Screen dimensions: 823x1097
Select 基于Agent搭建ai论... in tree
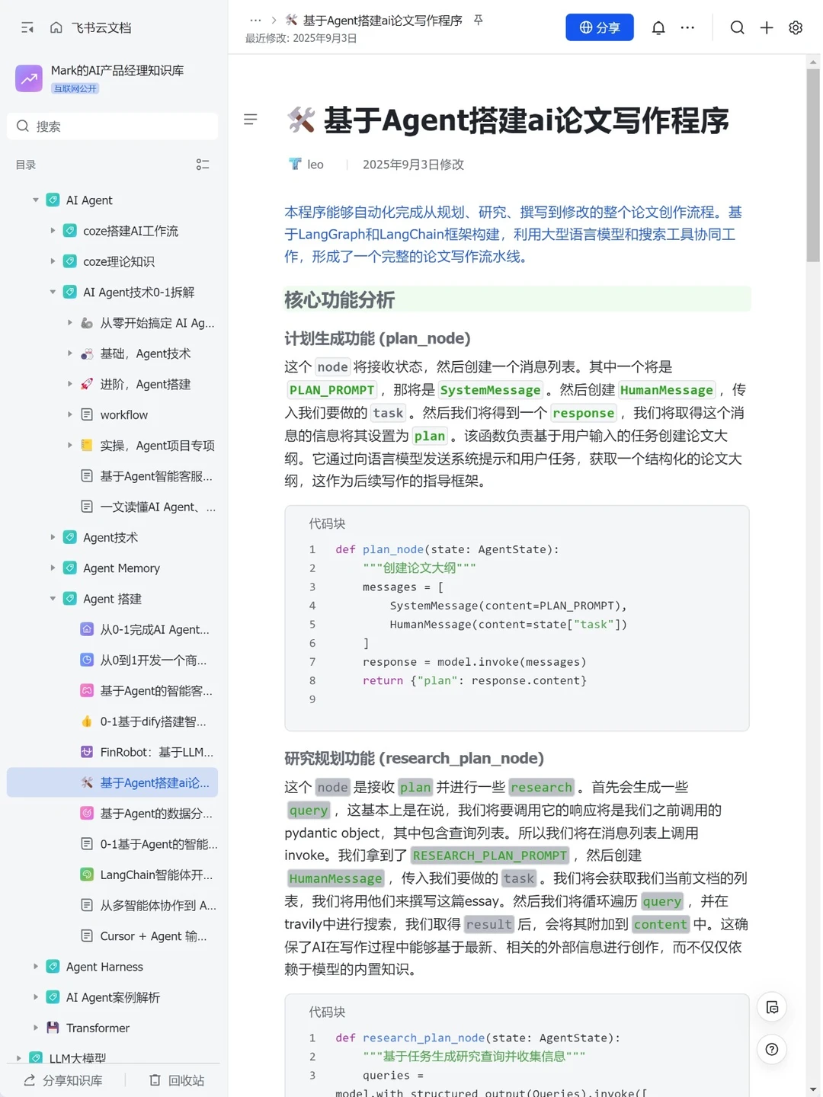pyautogui.click(x=113, y=782)
